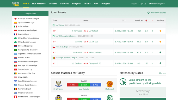
Task: Click red 7 WIN bar segment
Action: tap(73, 85)
